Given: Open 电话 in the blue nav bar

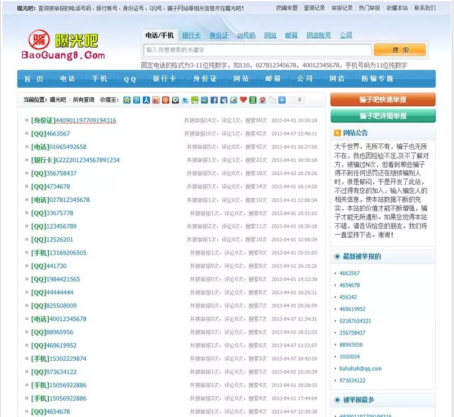Looking at the screenshot, I should (67, 79).
